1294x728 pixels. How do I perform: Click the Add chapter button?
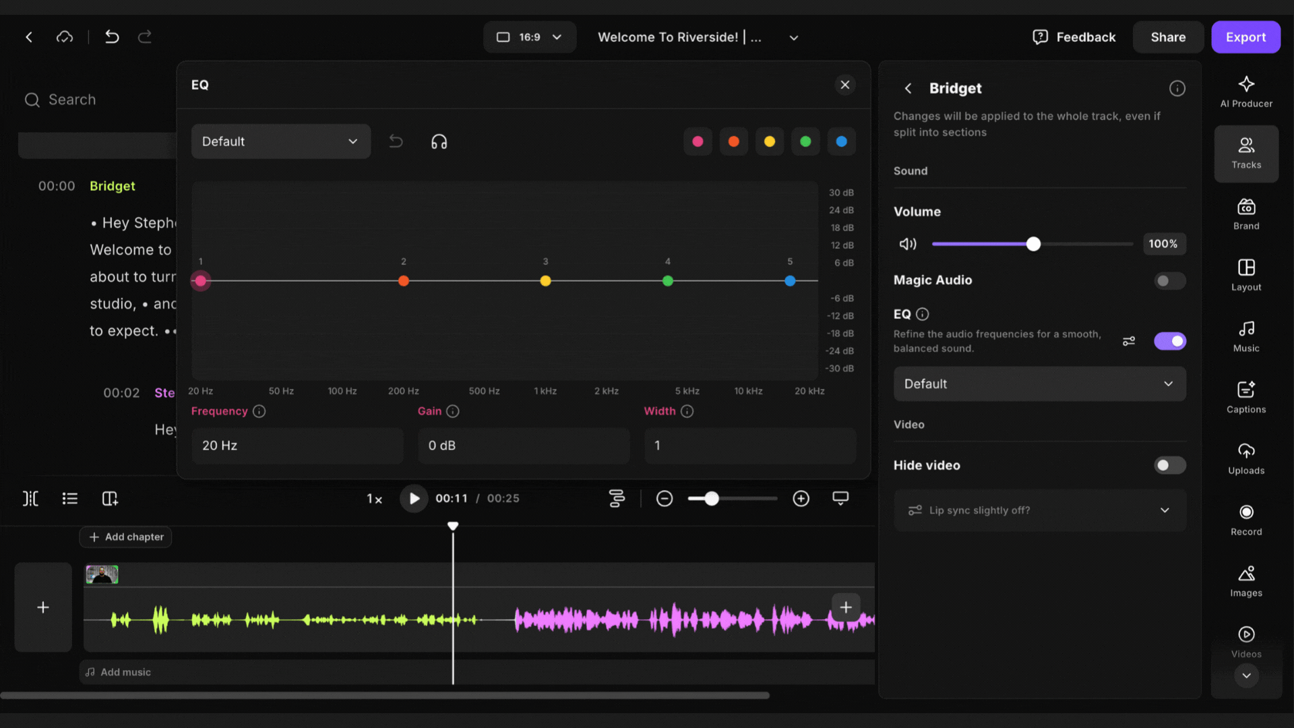pos(126,537)
